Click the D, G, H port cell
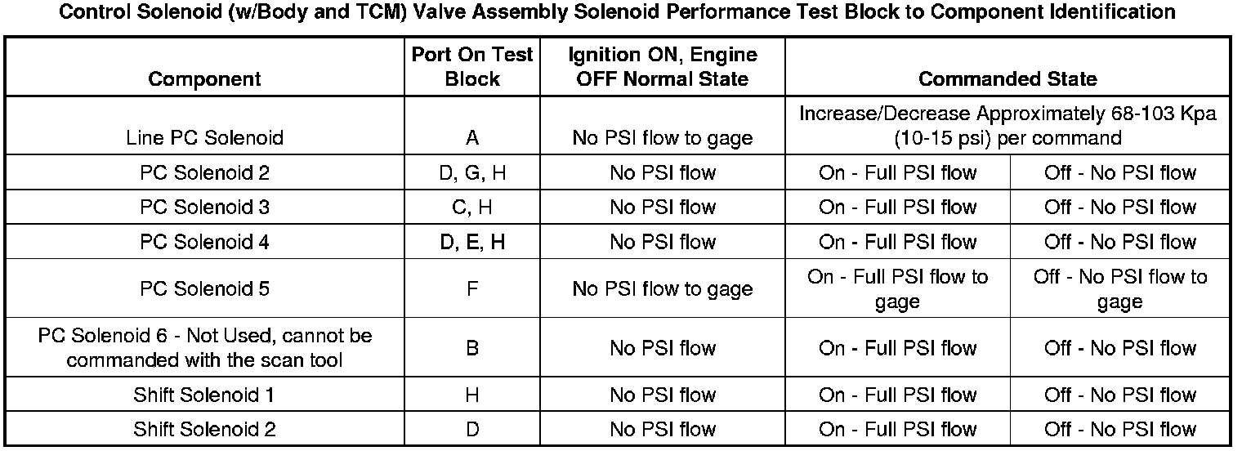 (x=471, y=173)
